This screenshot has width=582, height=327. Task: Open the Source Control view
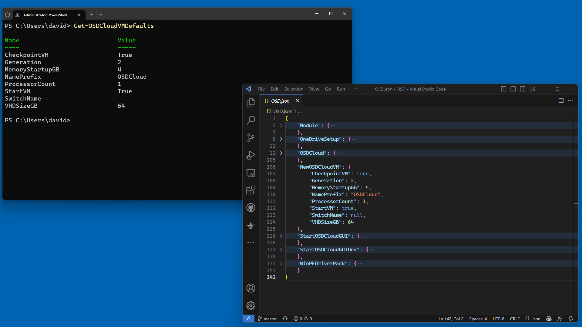tap(251, 138)
